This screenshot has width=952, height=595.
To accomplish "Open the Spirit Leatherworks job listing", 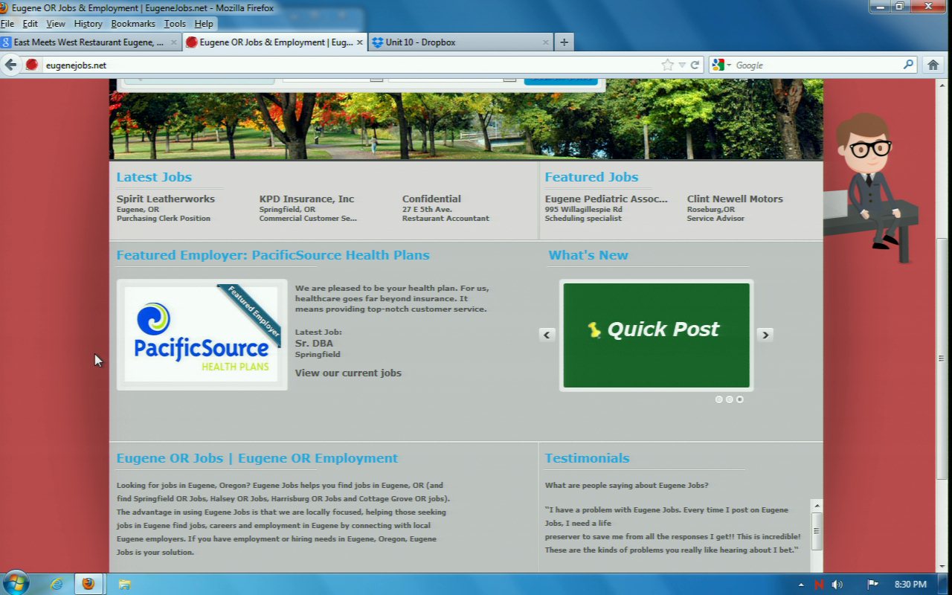I will (x=165, y=199).
